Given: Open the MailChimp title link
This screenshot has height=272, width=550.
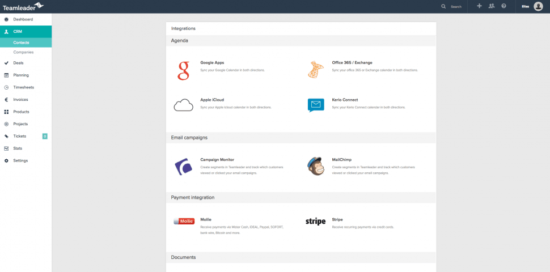Looking at the screenshot, I should [342, 160].
